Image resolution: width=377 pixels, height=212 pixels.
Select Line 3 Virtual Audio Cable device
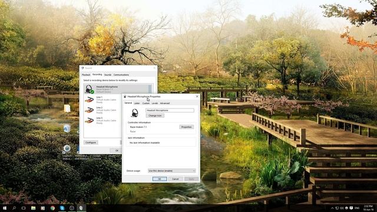point(102,120)
